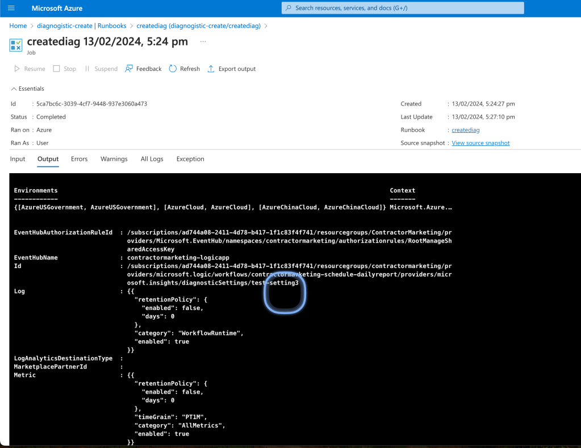
Task: Click LogAnalyticsDestinationType label
Action: (63, 358)
